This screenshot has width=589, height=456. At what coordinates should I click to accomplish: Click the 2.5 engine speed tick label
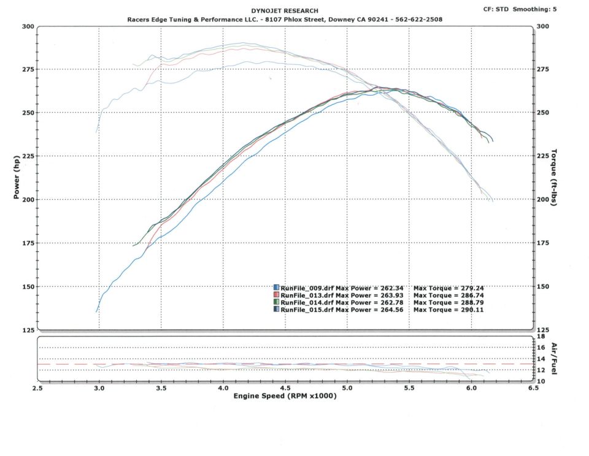(x=37, y=388)
